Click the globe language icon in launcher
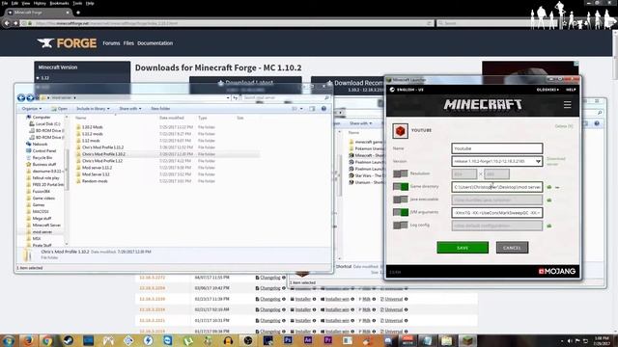618x347 pixels. click(392, 90)
